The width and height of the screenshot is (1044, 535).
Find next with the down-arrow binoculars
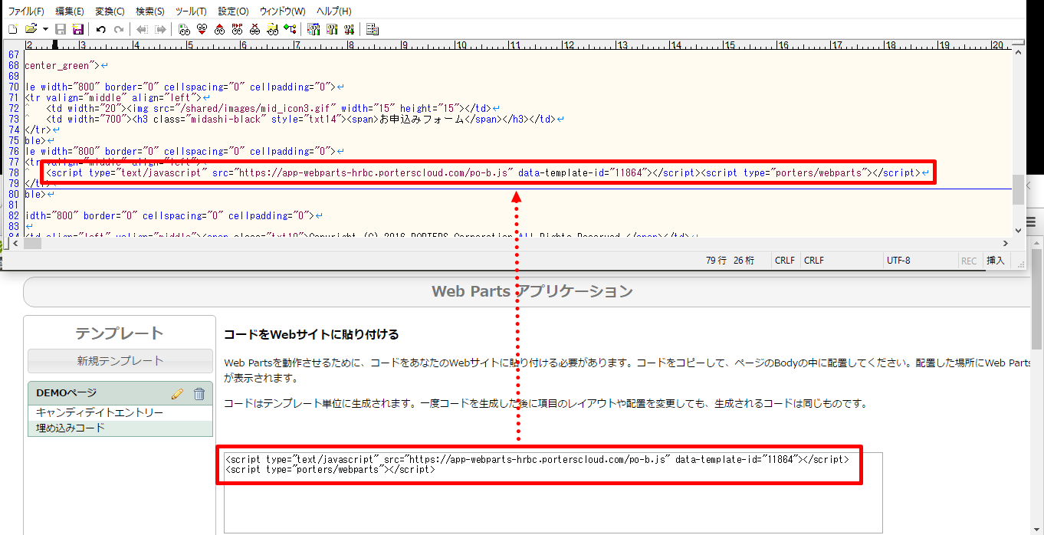[202, 29]
